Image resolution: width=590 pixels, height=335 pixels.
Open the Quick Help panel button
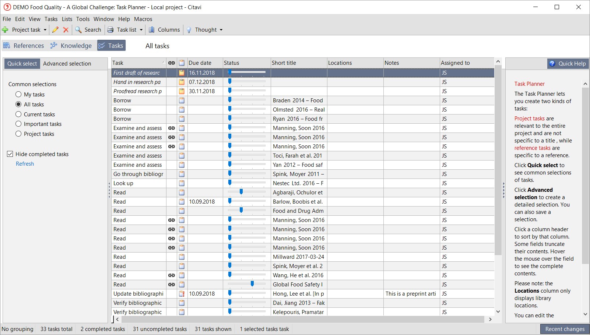pos(568,64)
